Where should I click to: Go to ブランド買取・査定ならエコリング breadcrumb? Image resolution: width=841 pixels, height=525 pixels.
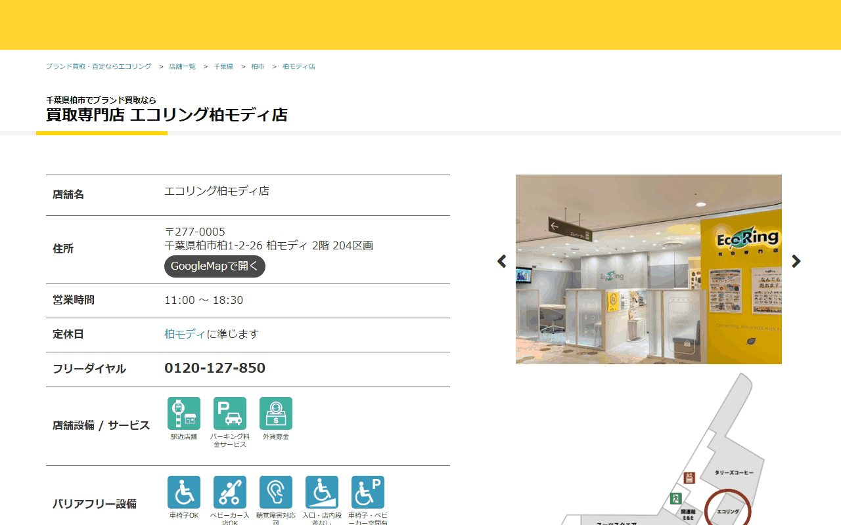(99, 67)
